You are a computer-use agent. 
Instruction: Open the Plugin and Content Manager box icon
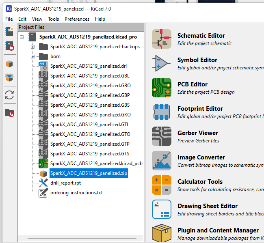coord(162,233)
